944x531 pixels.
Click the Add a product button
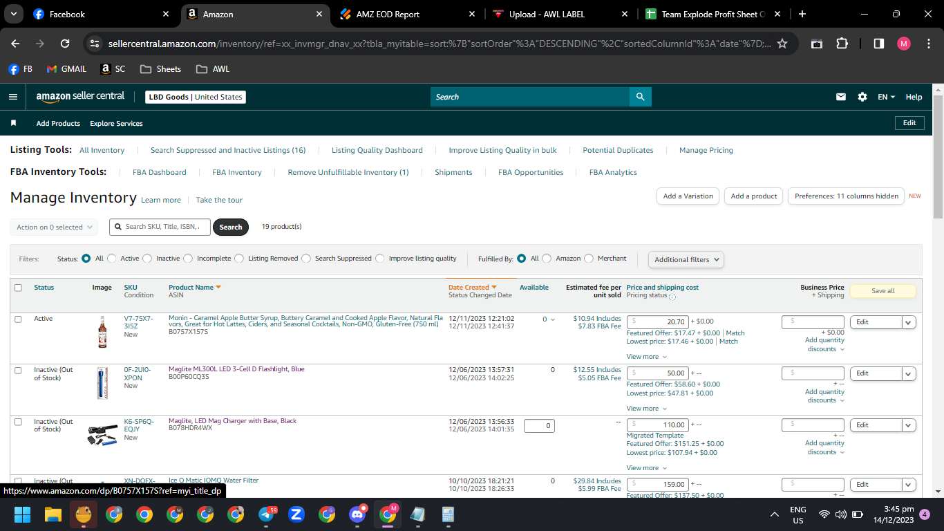pyautogui.click(x=754, y=196)
